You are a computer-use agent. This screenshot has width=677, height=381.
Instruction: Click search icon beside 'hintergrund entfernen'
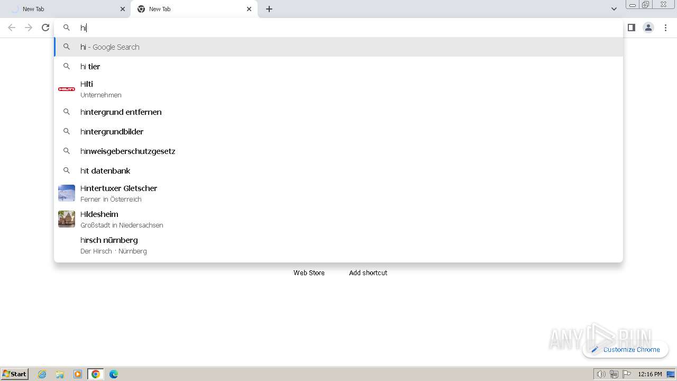(67, 112)
